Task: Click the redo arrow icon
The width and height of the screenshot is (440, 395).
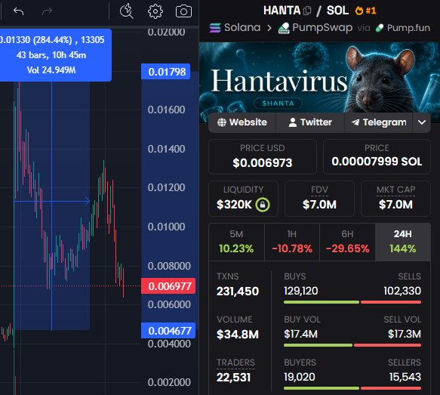Action: click(x=47, y=11)
